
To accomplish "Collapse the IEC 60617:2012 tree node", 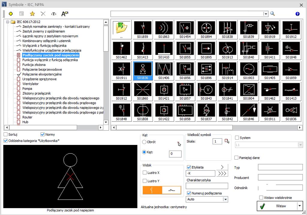I will [7, 22].
